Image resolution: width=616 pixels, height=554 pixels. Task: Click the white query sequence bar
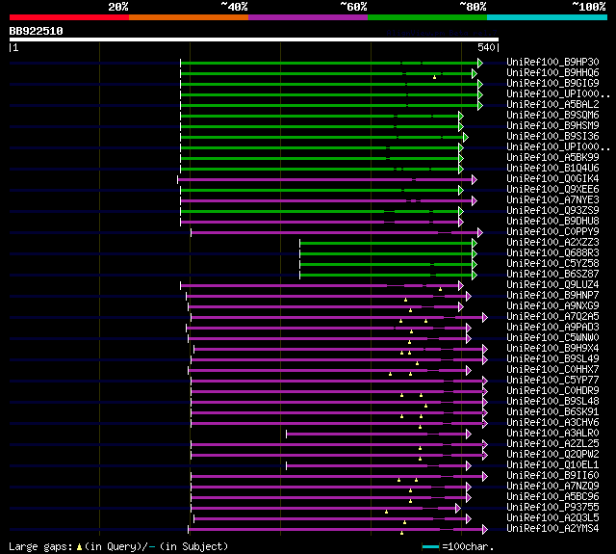254,40
